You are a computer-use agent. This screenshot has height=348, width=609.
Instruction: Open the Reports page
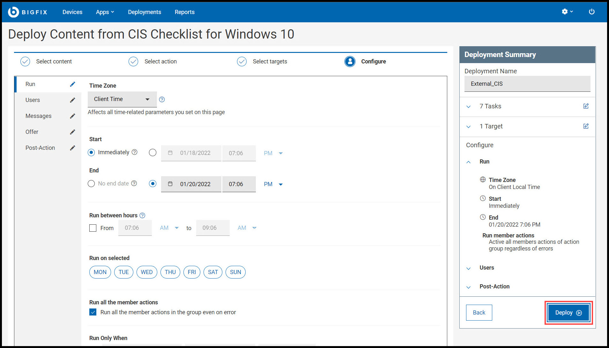click(x=184, y=12)
